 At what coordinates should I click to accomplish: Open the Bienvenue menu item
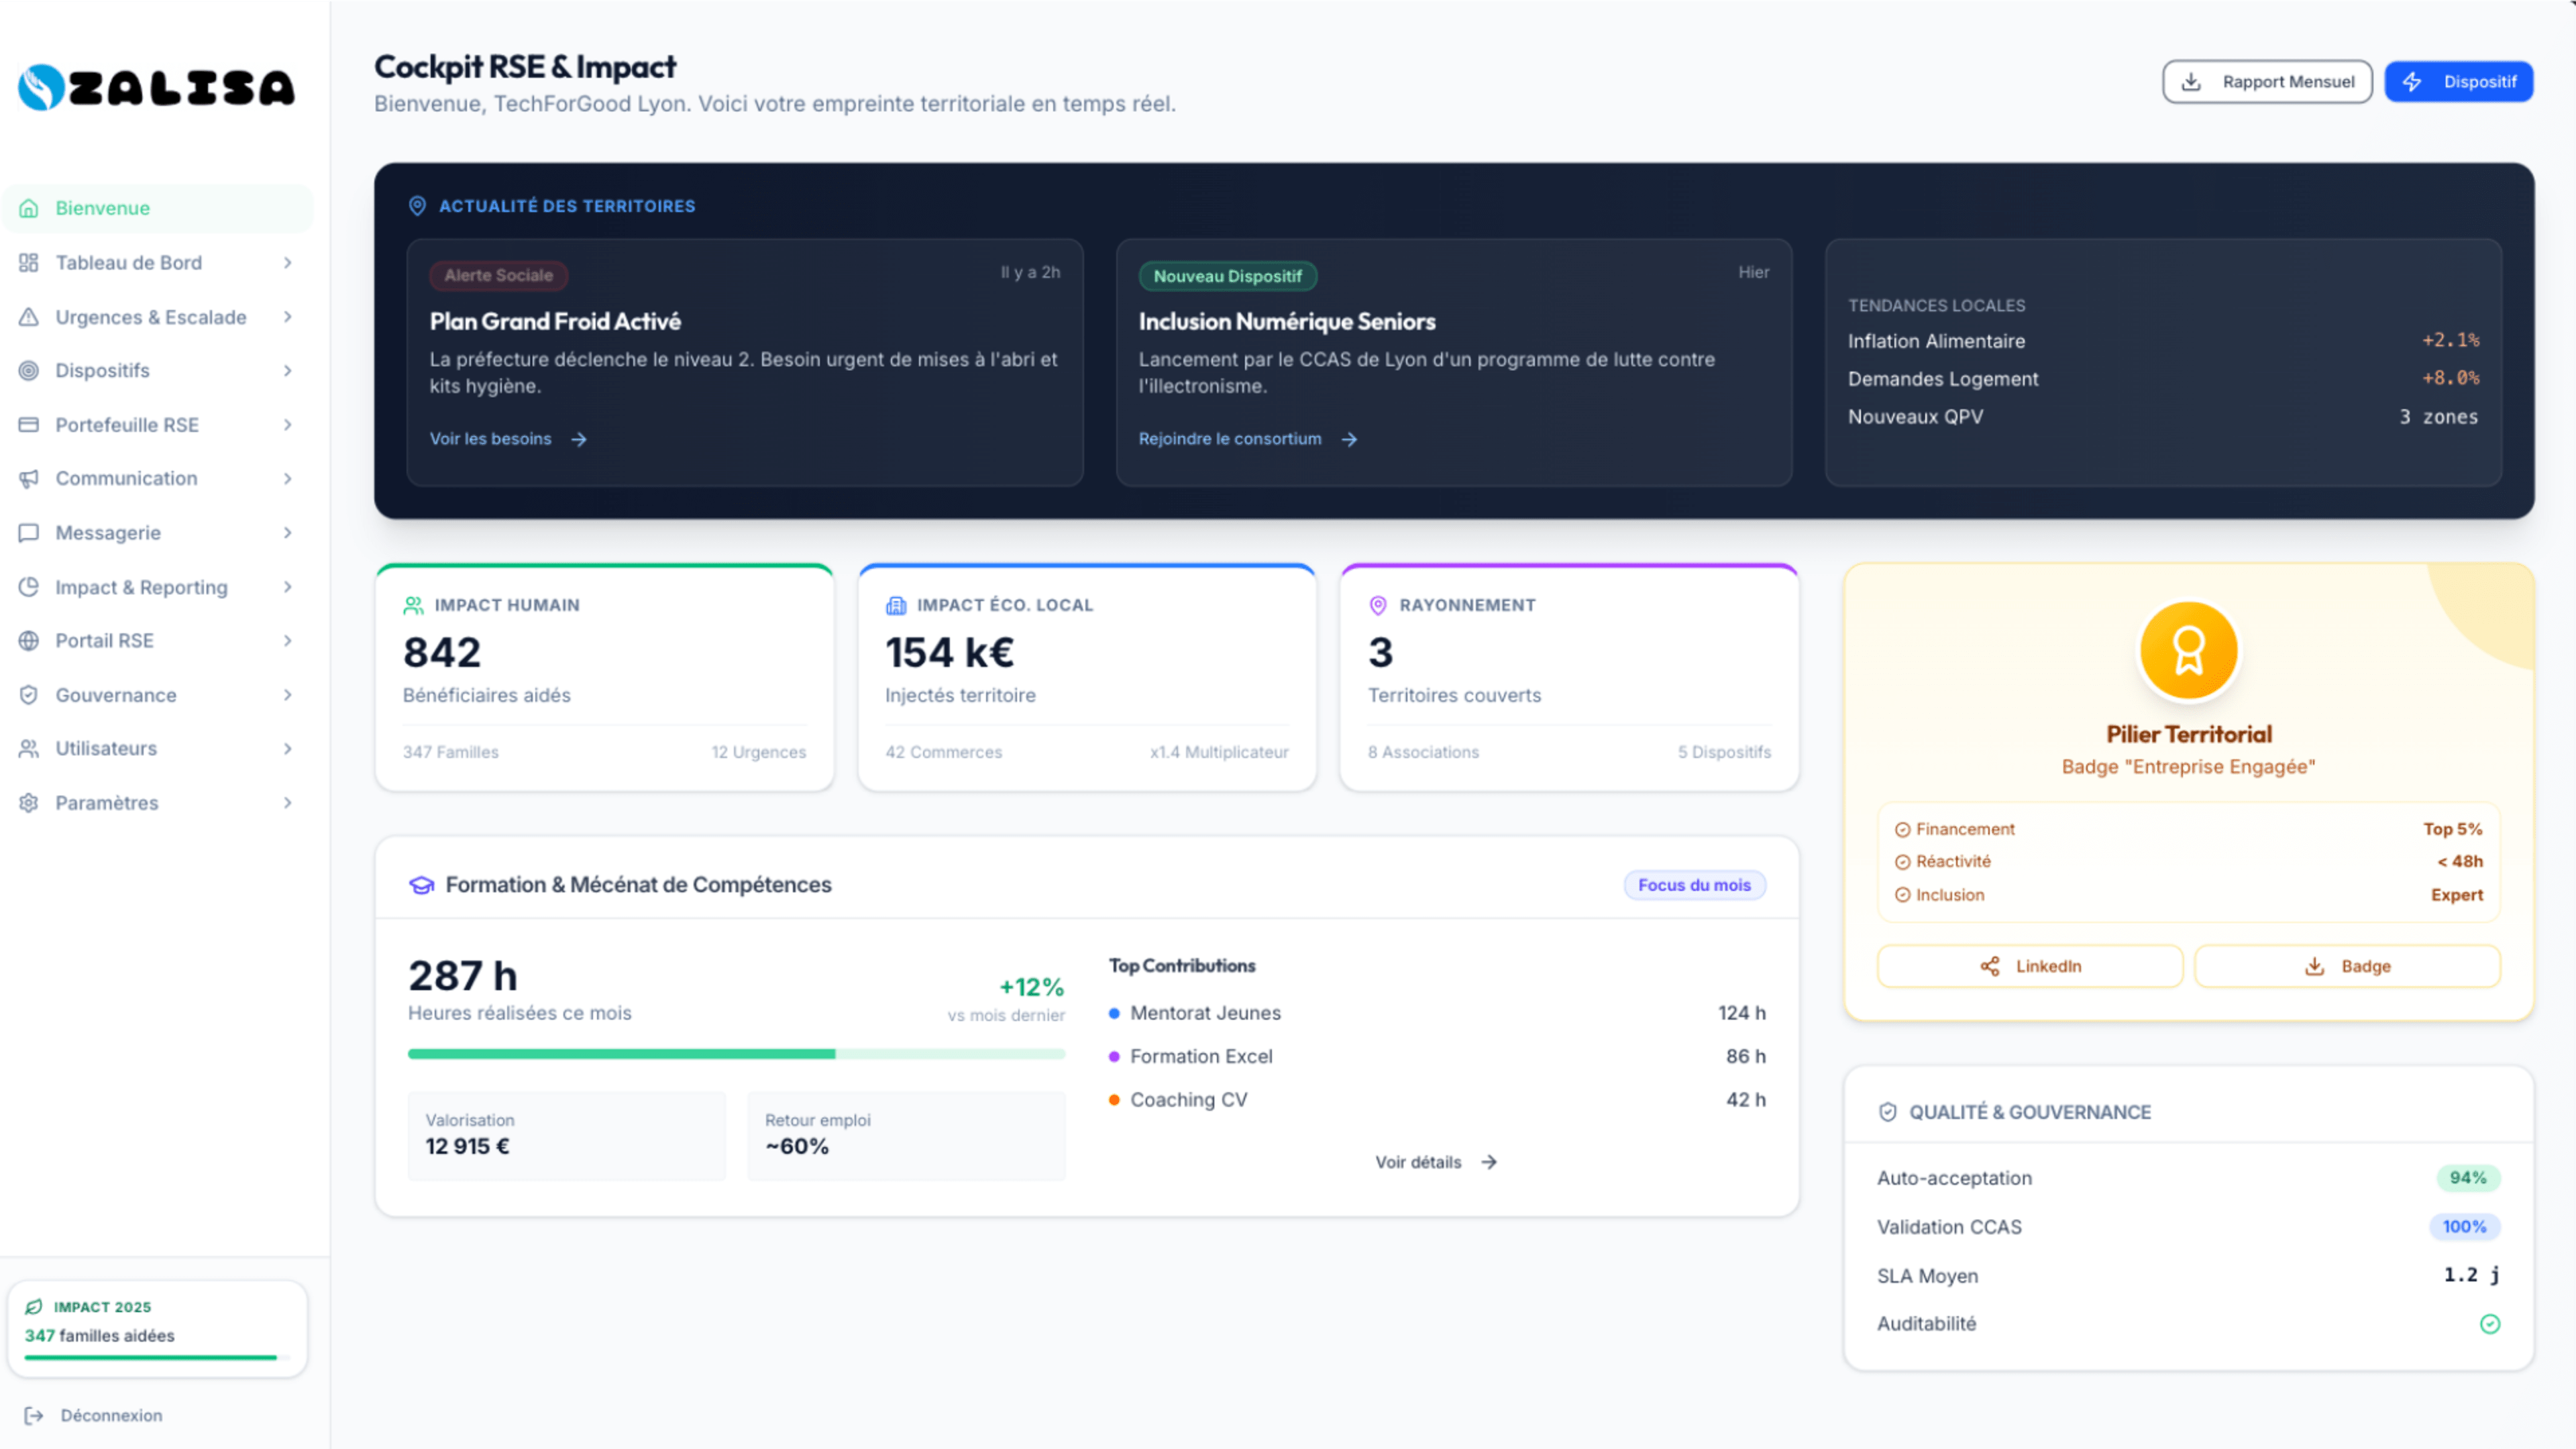pos(102,208)
